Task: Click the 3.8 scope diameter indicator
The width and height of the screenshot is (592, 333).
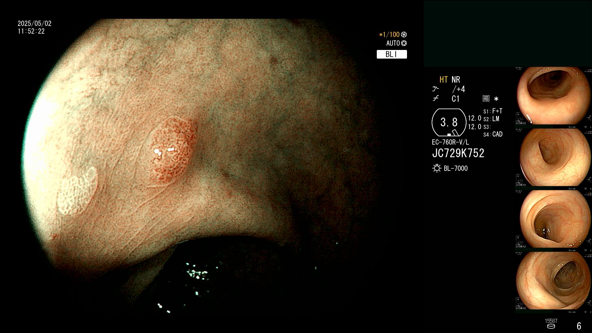Action: pos(449,122)
